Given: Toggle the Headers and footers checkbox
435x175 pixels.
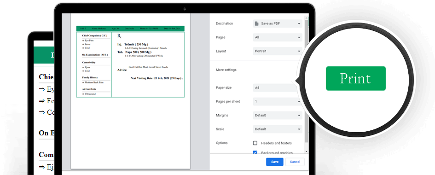Looking at the screenshot, I should tap(255, 143).
